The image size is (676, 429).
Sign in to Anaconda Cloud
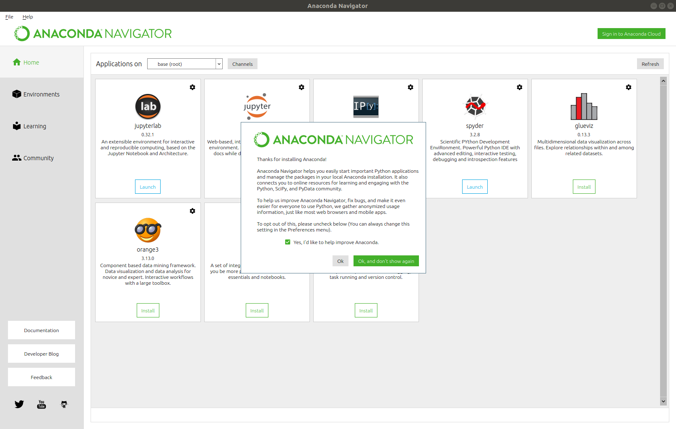631,34
